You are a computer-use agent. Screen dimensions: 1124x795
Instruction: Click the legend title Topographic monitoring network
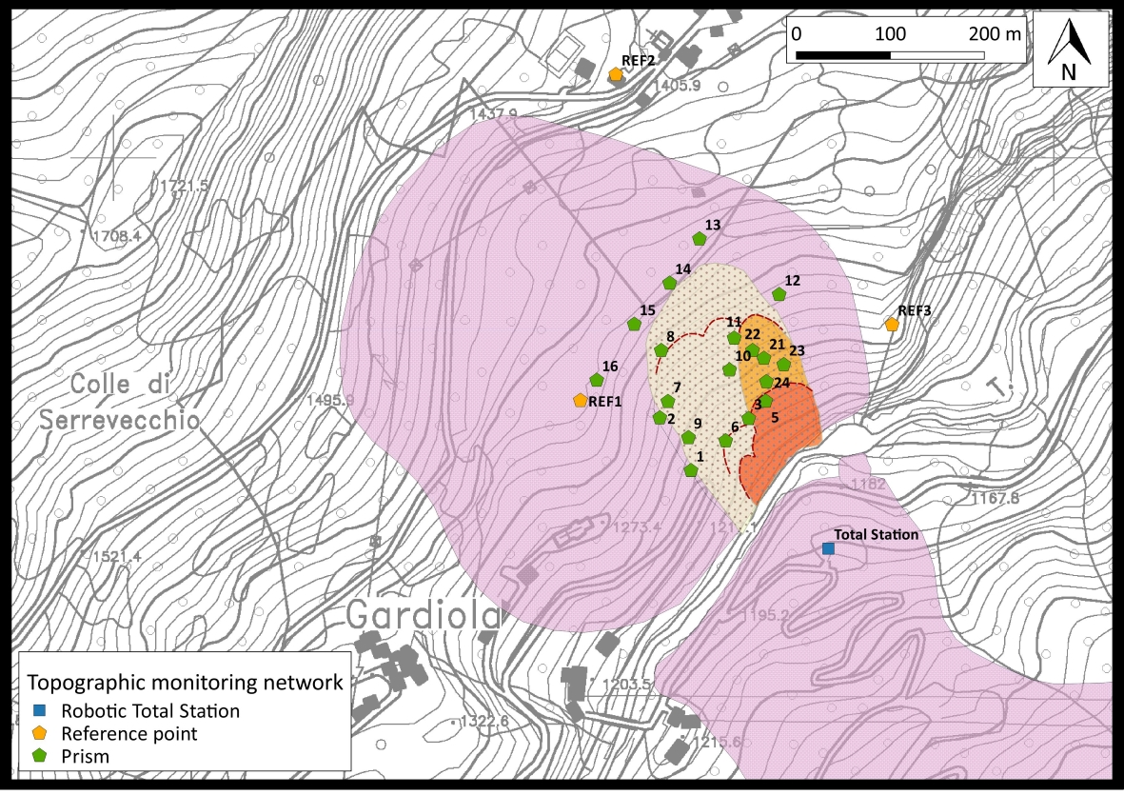[x=186, y=682]
